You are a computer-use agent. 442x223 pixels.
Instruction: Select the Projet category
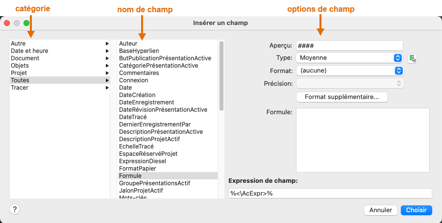[19, 73]
